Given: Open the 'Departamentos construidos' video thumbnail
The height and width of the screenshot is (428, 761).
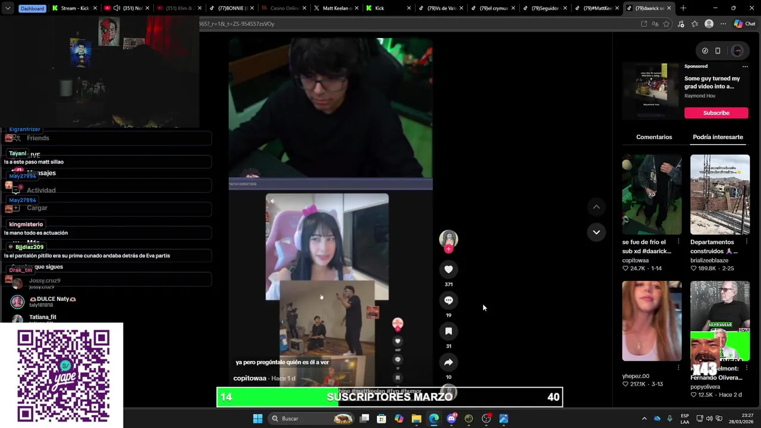Looking at the screenshot, I should [720, 194].
